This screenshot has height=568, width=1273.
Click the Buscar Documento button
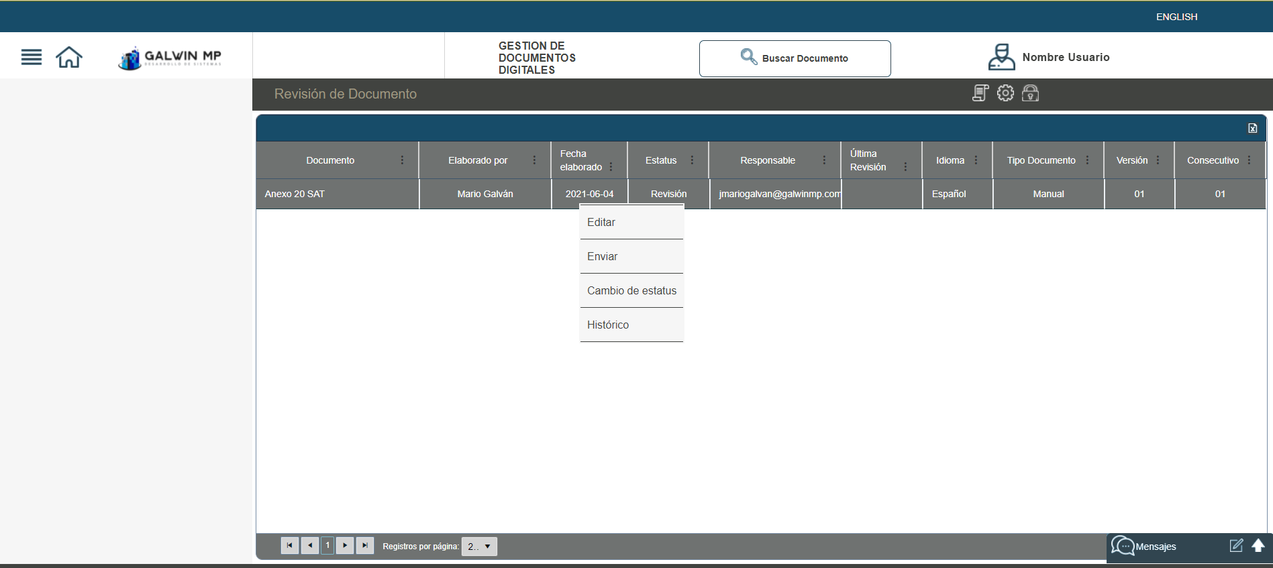coord(795,58)
